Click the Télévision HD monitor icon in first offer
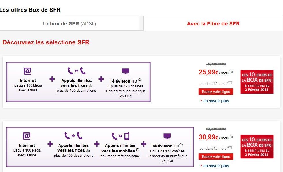This screenshot has width=283, height=172. 125,71
